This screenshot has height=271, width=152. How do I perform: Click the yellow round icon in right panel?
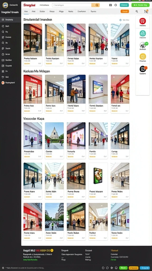(x=143, y=56)
